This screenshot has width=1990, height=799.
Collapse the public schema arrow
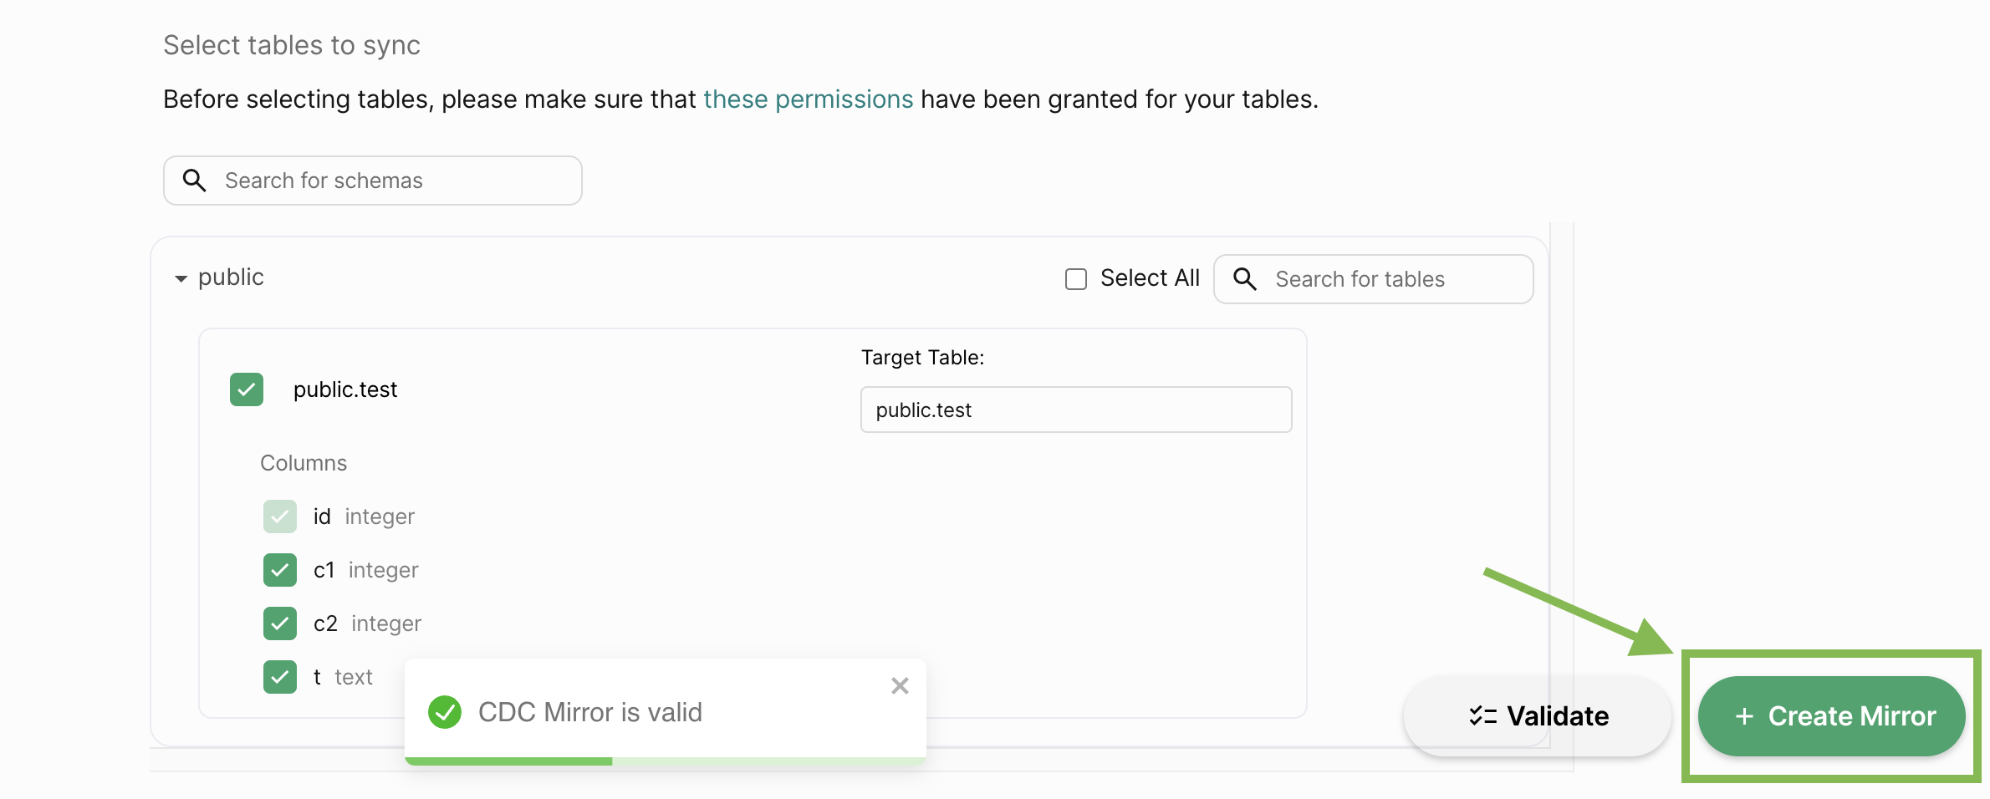click(181, 278)
